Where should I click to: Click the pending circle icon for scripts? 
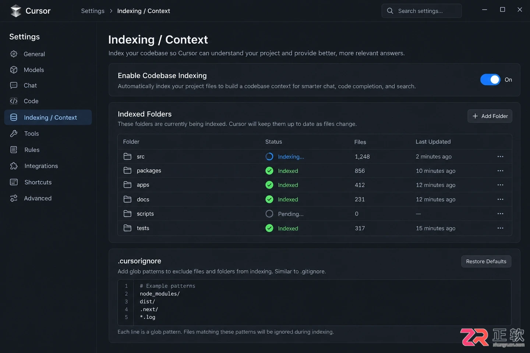point(269,214)
